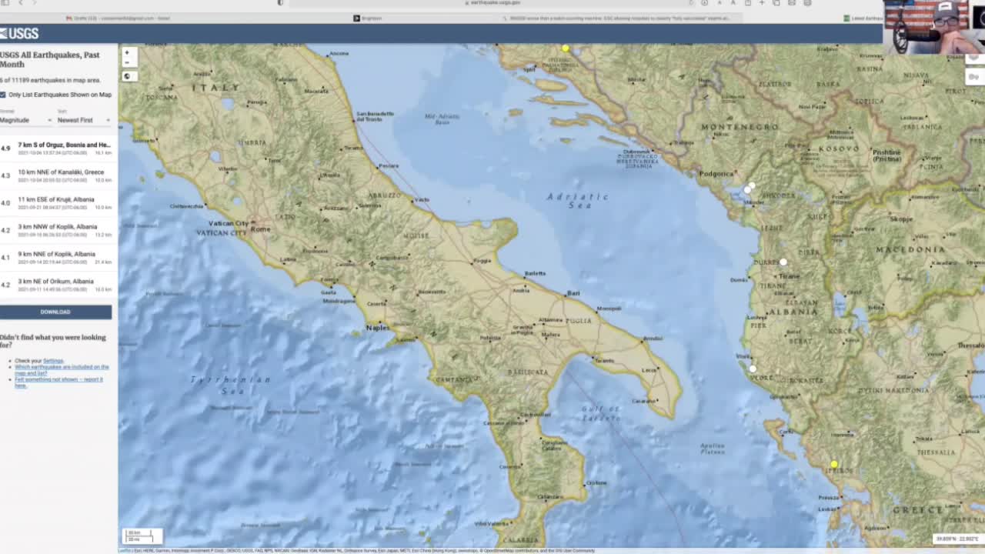Zoom in on the map with plus button

128,53
